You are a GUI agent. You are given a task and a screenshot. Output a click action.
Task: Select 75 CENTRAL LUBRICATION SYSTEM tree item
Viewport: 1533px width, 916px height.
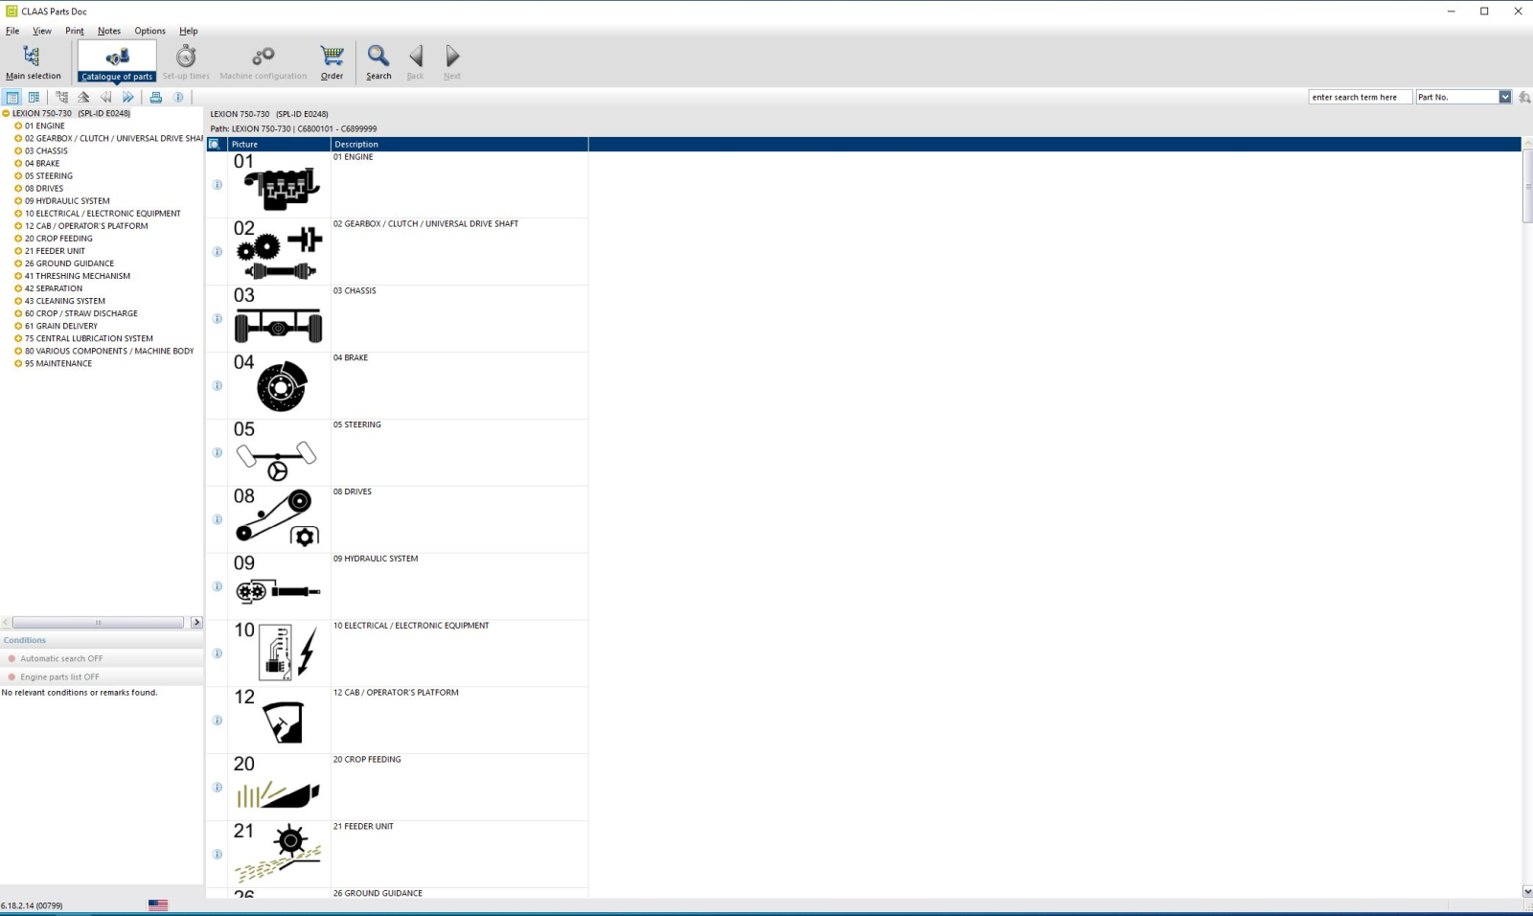point(89,338)
